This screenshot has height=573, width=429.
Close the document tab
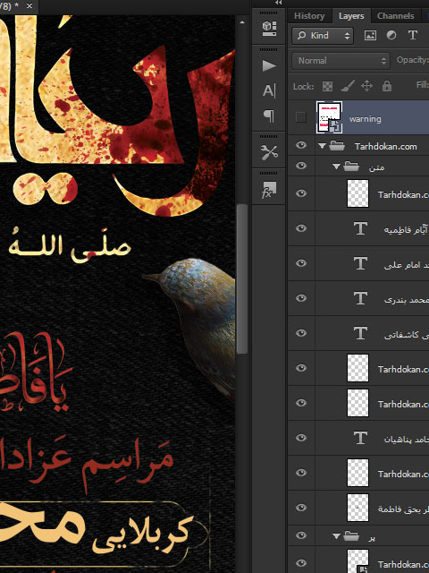pos(29,6)
